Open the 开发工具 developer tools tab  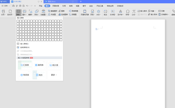[100, 6]
